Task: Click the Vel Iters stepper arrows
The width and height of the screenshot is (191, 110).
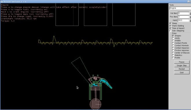Action: (x=190, y=13)
